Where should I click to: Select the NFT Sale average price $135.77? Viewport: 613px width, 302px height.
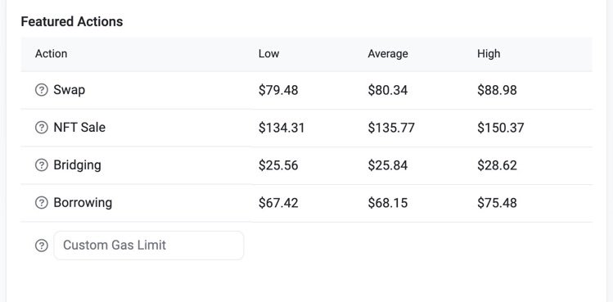391,128
